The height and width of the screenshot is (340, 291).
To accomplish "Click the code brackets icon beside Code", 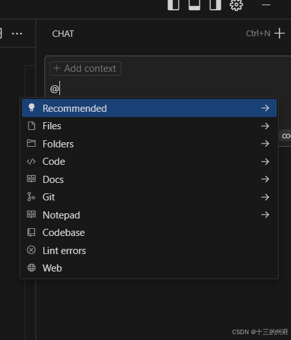I will pyautogui.click(x=31, y=162).
